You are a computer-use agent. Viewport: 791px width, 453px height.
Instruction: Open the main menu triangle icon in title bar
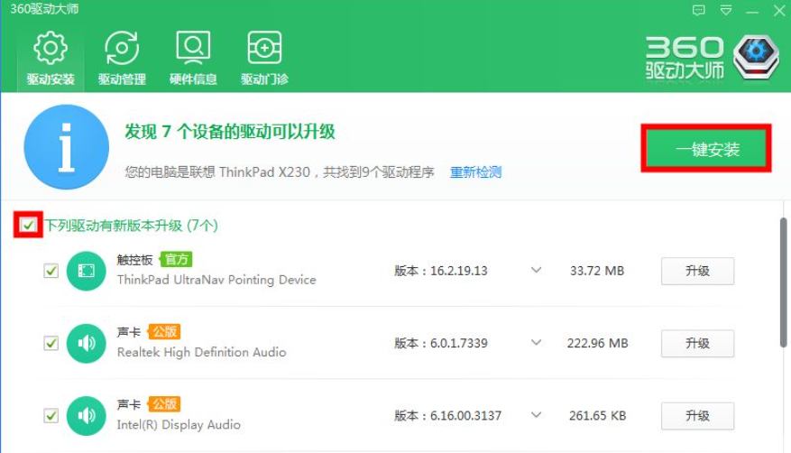[726, 10]
